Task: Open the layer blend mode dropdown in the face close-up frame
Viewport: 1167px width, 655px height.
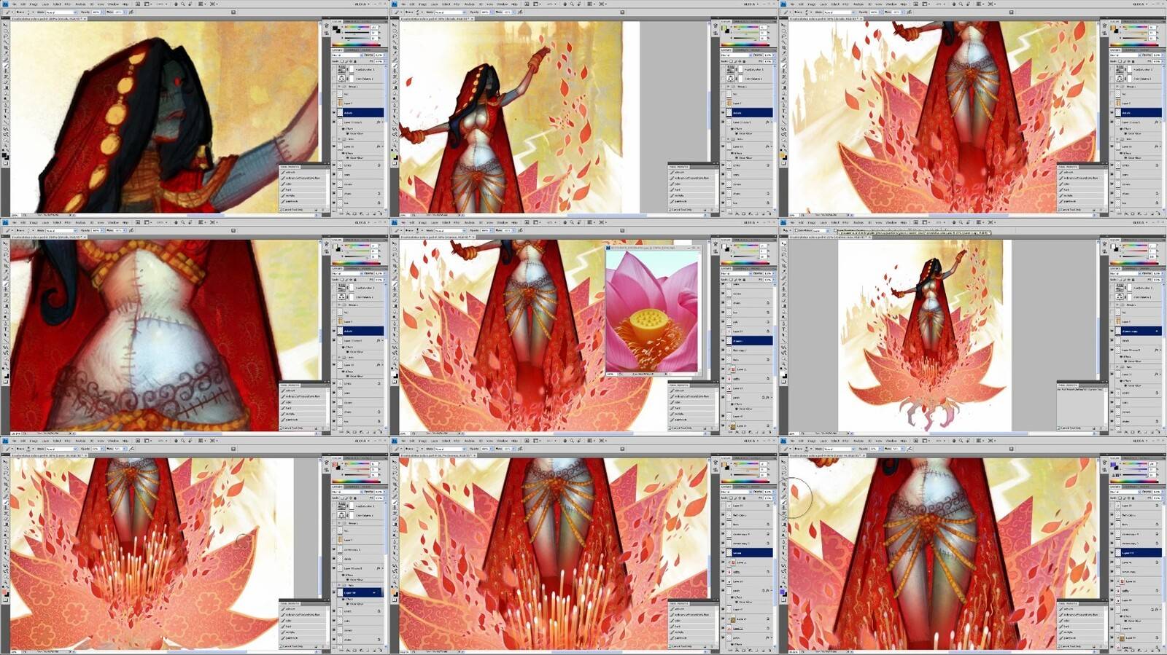Action: (346, 55)
